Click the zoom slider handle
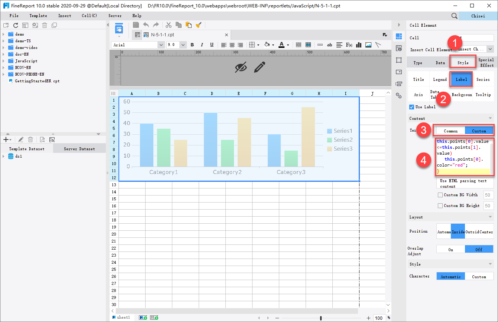498x322 pixels. (x=321, y=318)
